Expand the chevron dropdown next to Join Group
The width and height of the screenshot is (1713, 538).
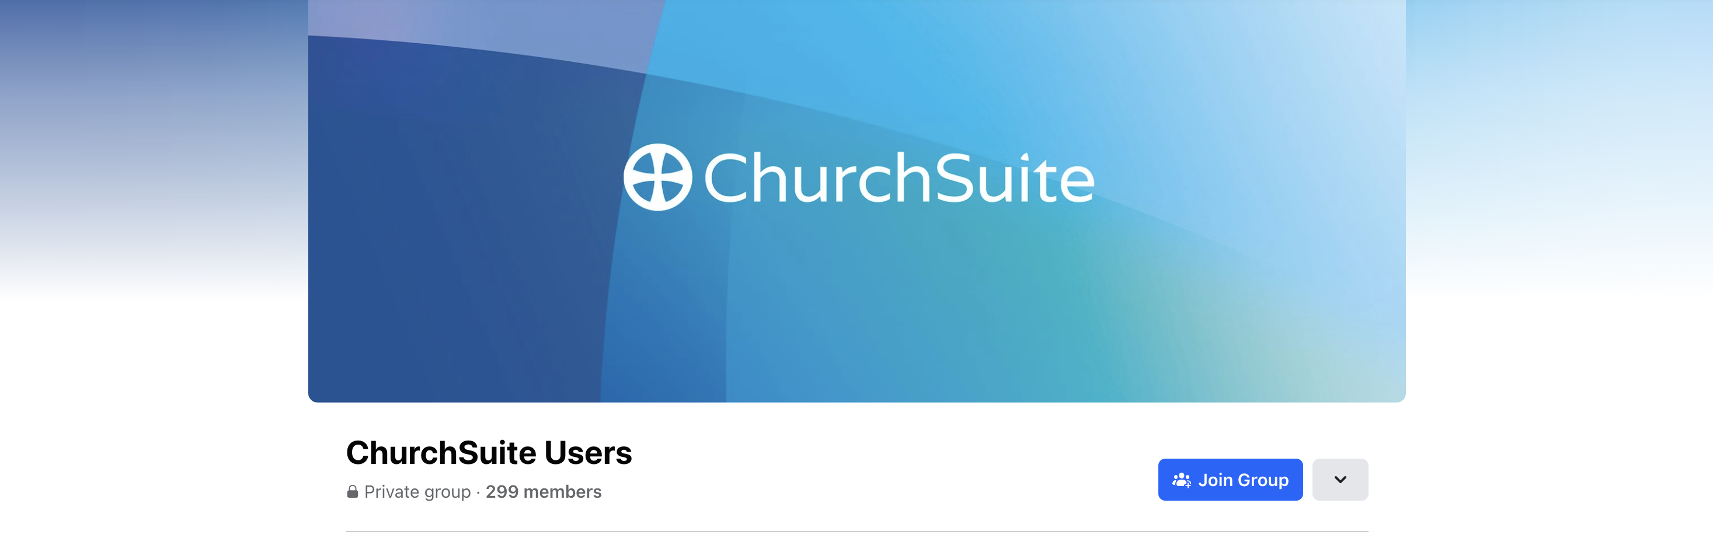(1340, 480)
